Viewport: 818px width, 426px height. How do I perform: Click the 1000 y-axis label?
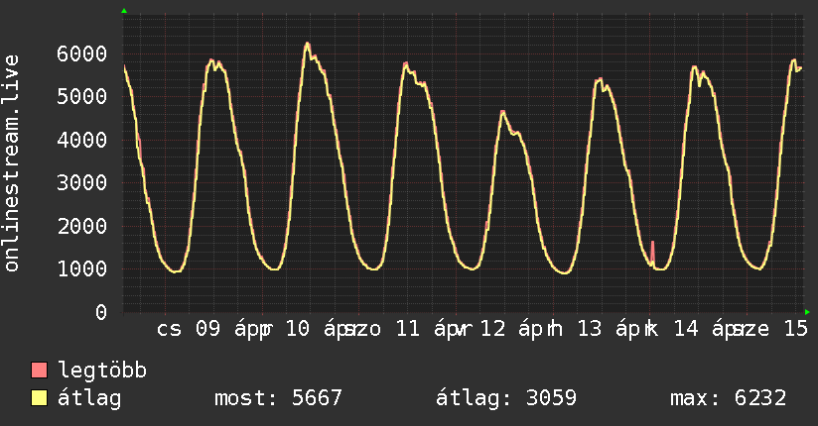82,268
